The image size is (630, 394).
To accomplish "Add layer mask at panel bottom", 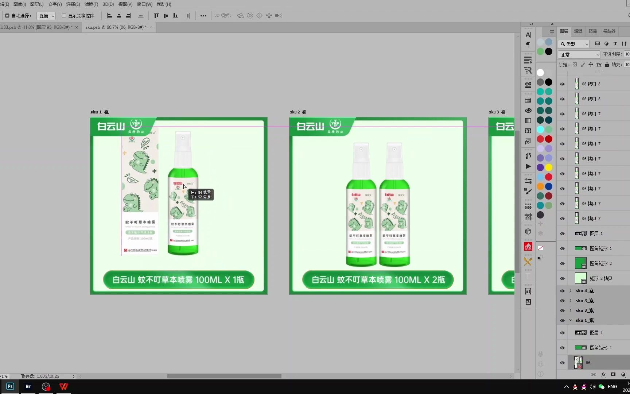I will 613,375.
